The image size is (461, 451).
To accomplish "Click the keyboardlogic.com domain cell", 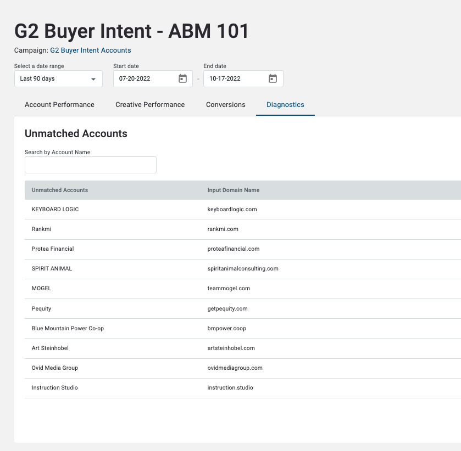I will 232,210.
